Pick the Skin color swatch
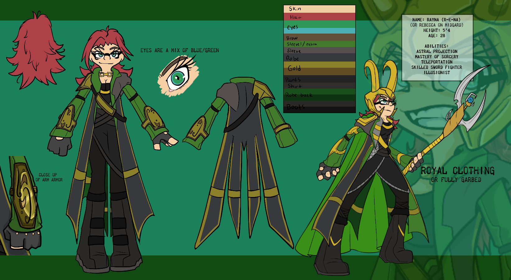The image size is (511, 280). click(320, 9)
